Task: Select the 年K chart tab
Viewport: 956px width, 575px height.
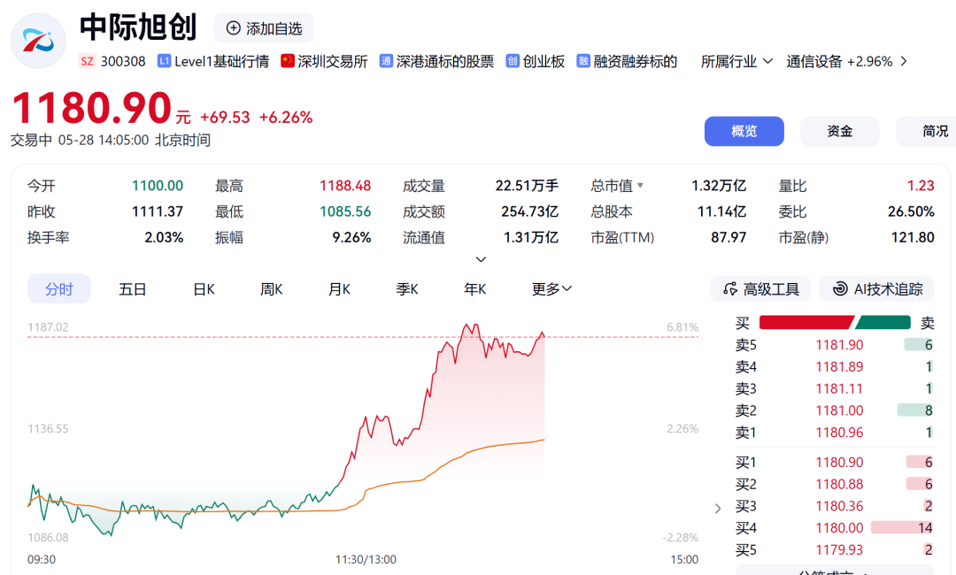Action: click(475, 288)
